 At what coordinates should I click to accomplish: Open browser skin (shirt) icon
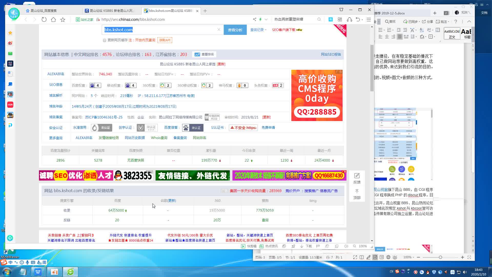click(341, 10)
